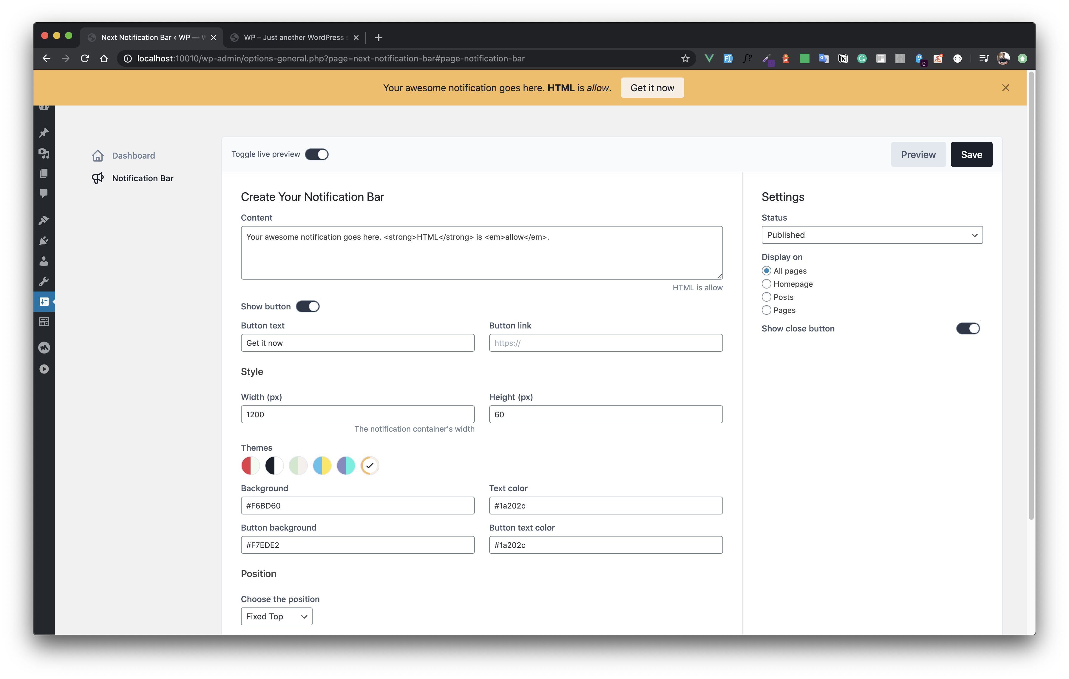This screenshot has height=679, width=1069.
Task: Click the WordPress Posts pin icon in sidebar
Action: pyautogui.click(x=44, y=133)
